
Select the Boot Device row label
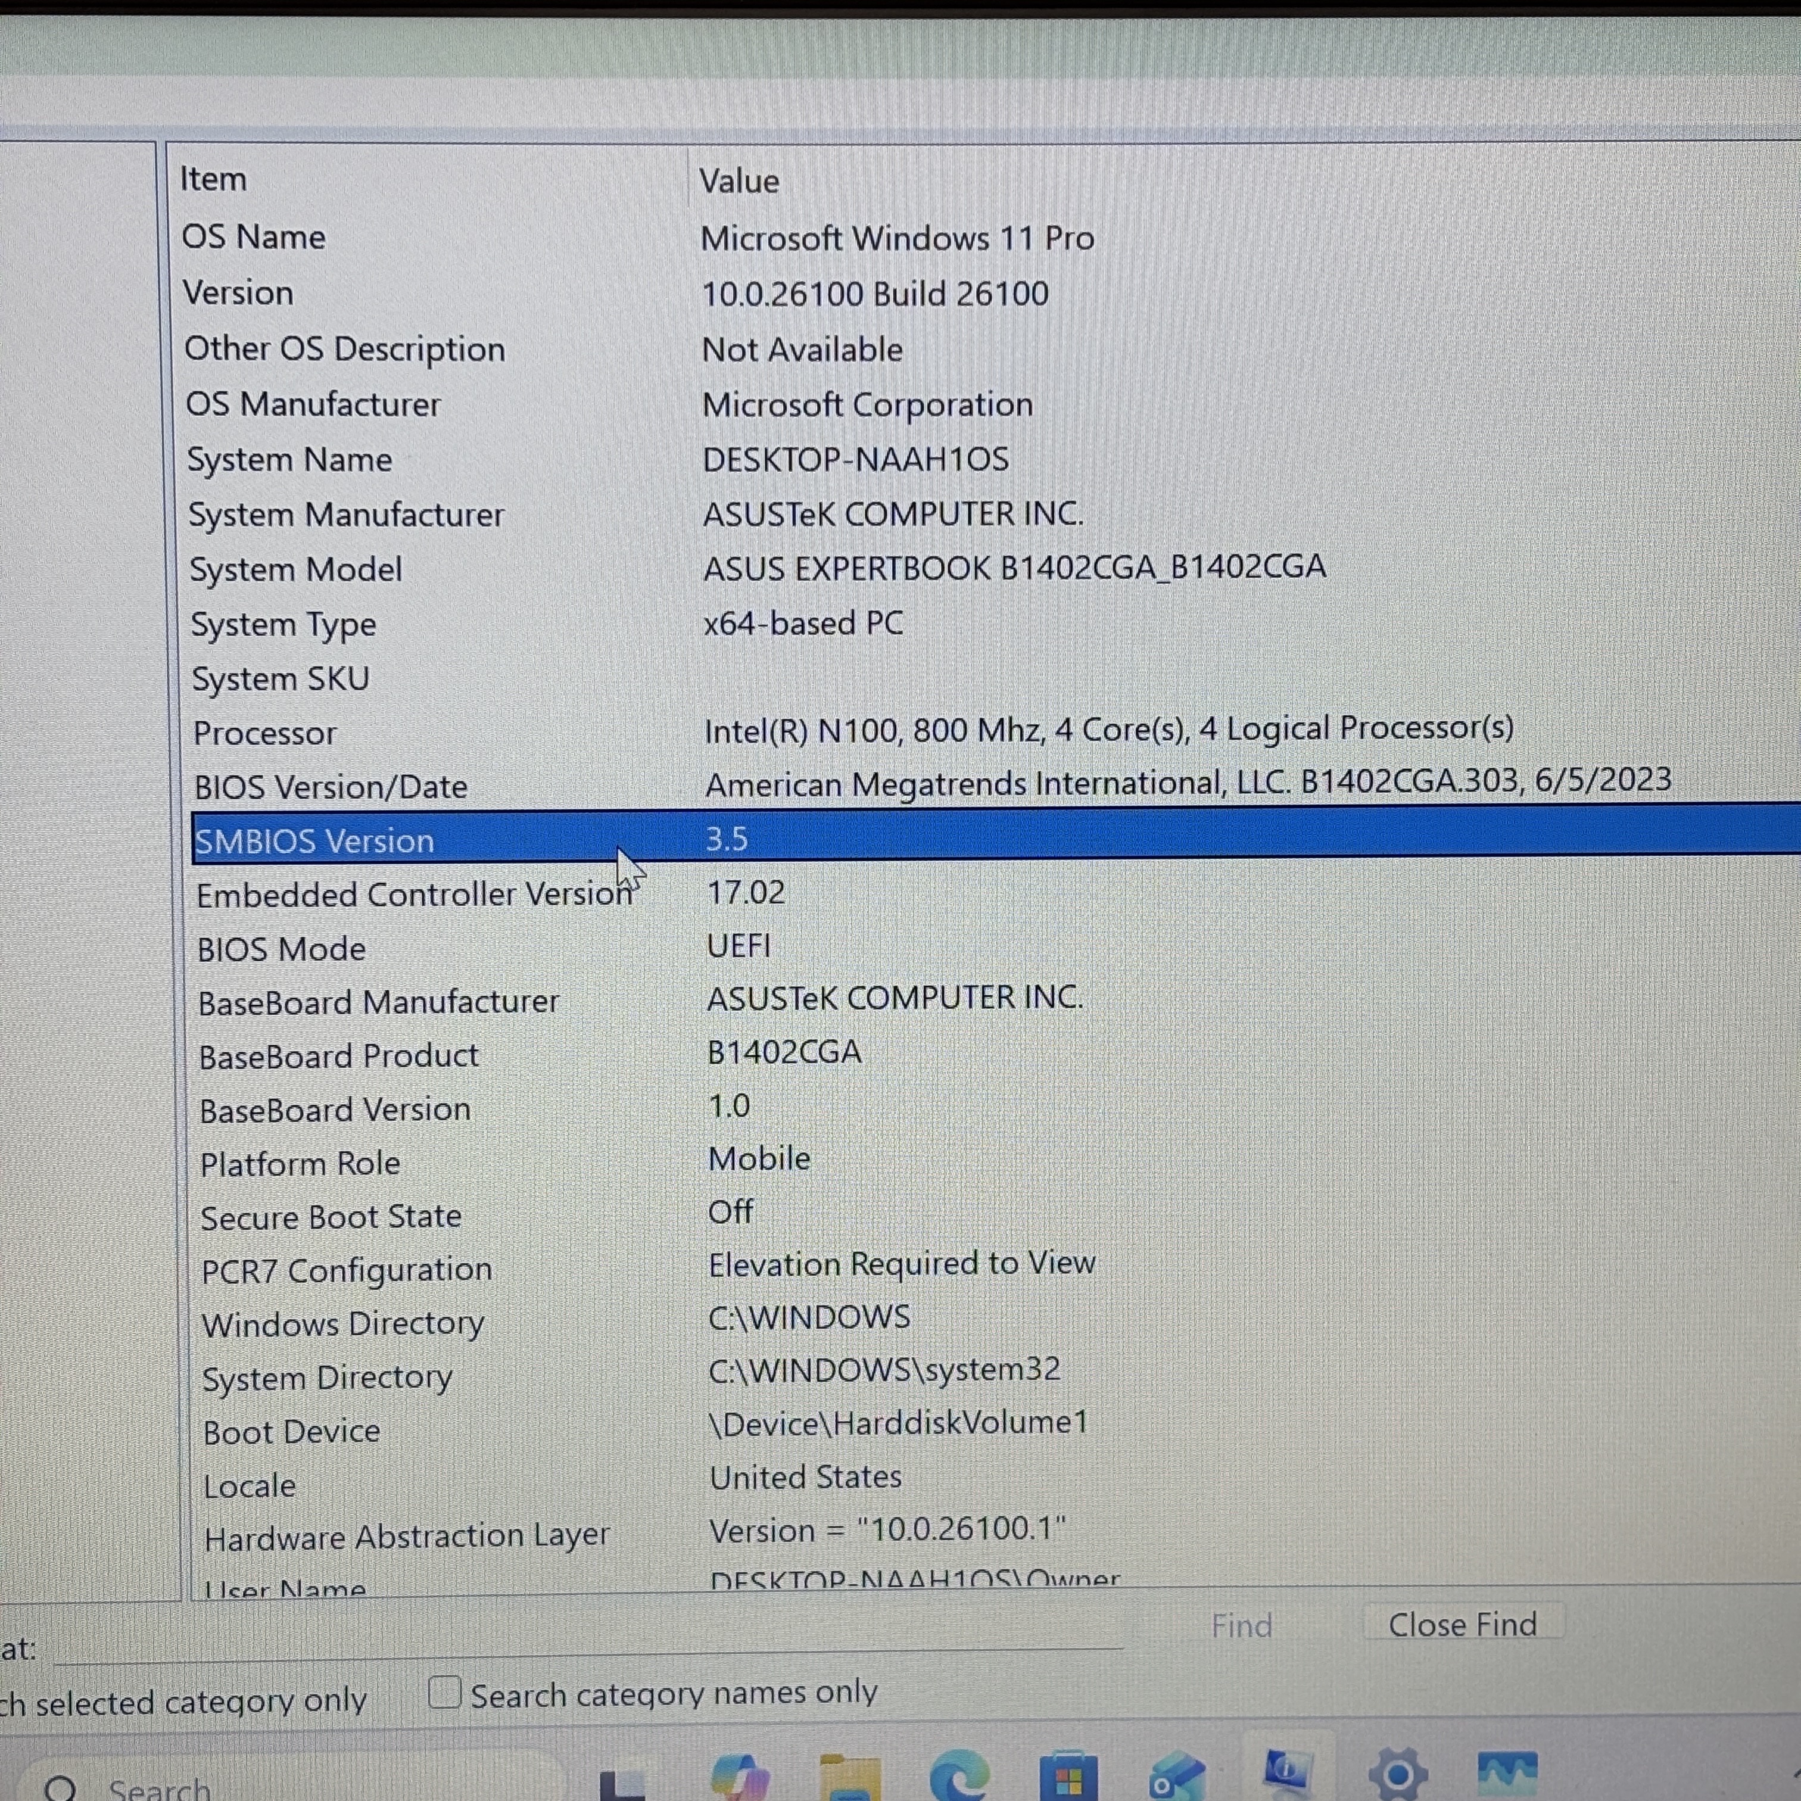(x=292, y=1433)
